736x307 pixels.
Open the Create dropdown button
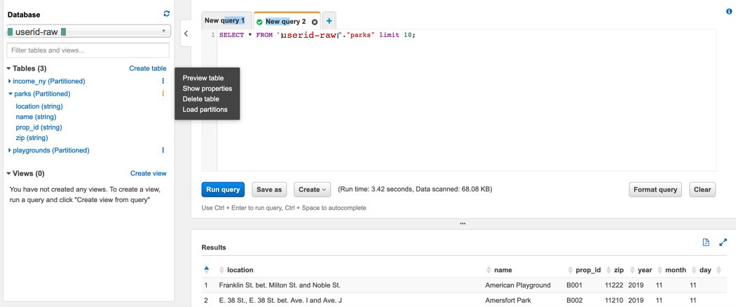312,190
